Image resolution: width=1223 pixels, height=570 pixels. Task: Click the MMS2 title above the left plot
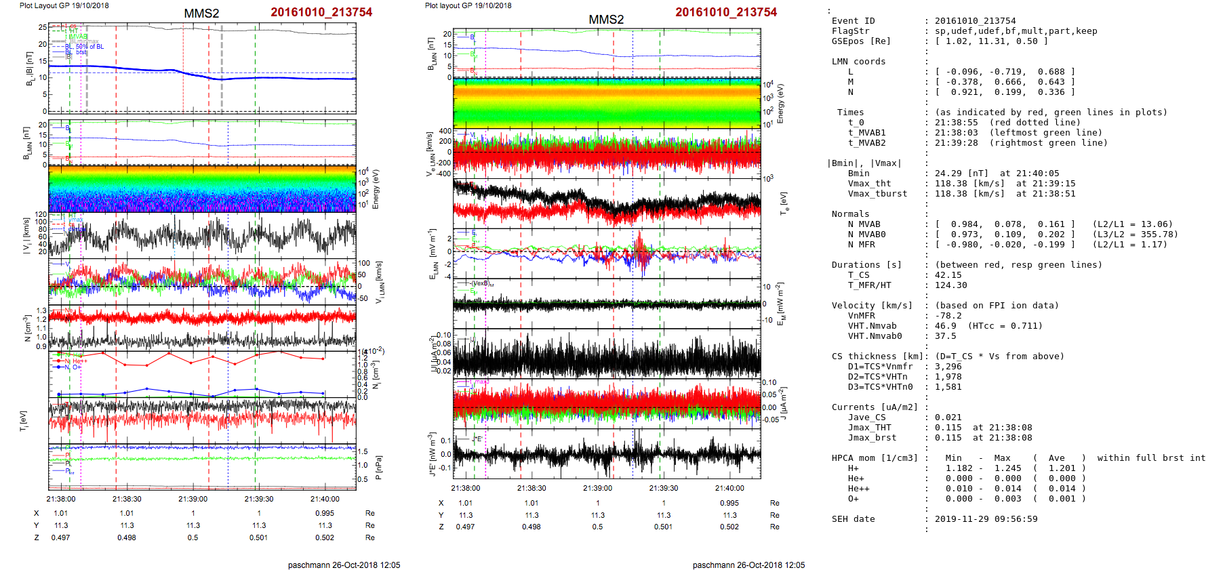pos(201,14)
